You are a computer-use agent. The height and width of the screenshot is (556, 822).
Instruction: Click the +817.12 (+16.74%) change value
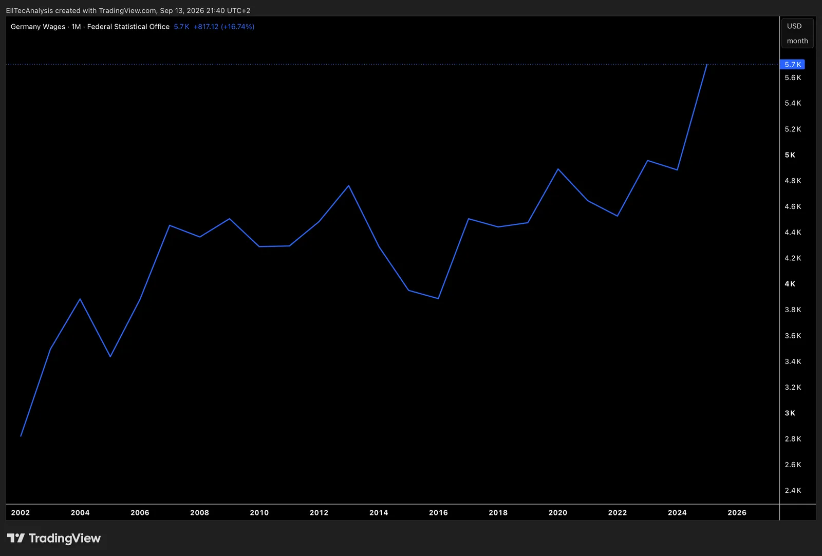coord(224,27)
